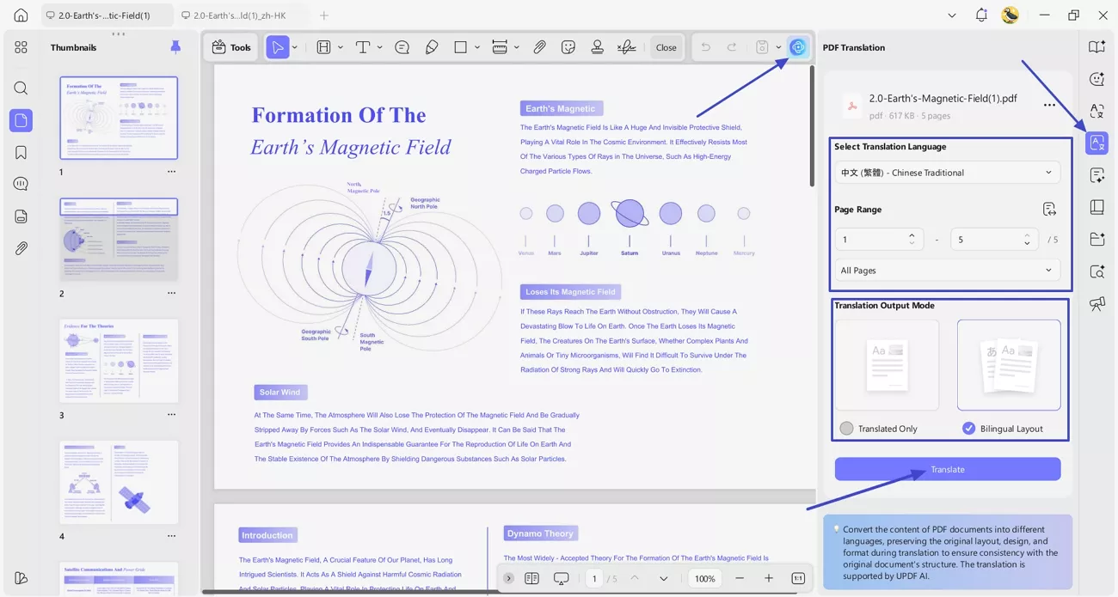The height and width of the screenshot is (597, 1118).
Task: Select the comment bubble tool
Action: click(x=402, y=47)
